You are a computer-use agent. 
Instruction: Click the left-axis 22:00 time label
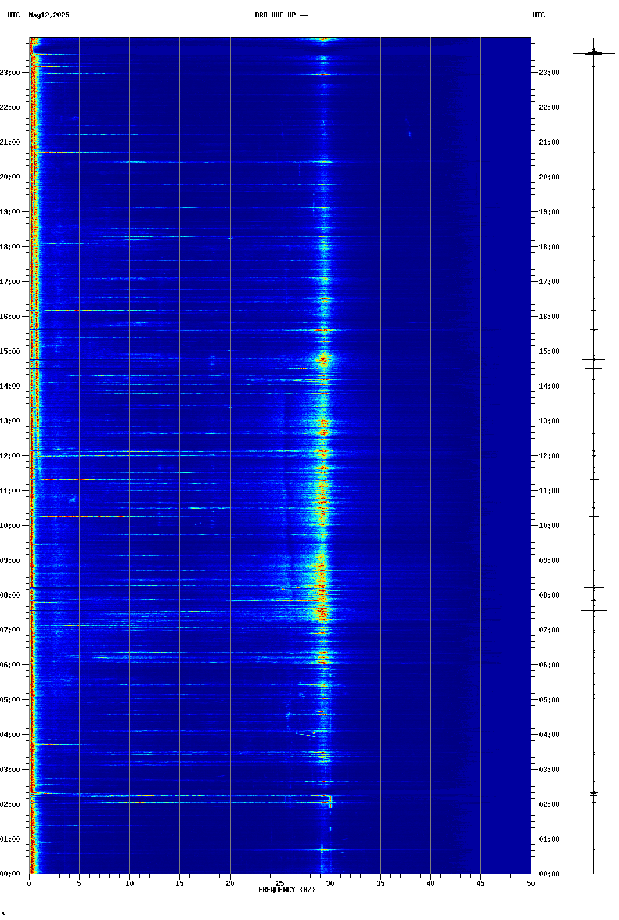click(x=10, y=107)
